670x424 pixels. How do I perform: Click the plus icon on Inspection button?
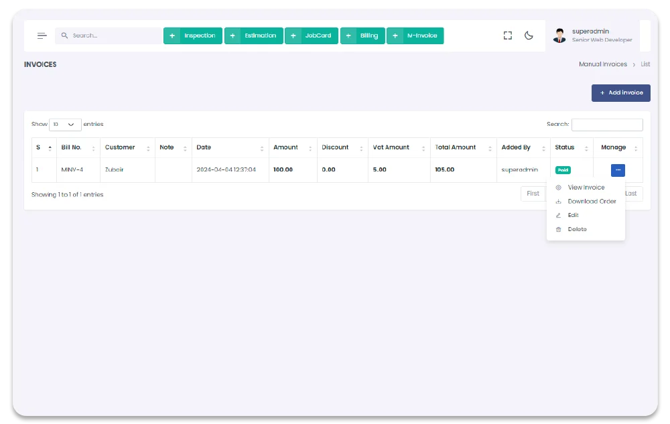(172, 36)
